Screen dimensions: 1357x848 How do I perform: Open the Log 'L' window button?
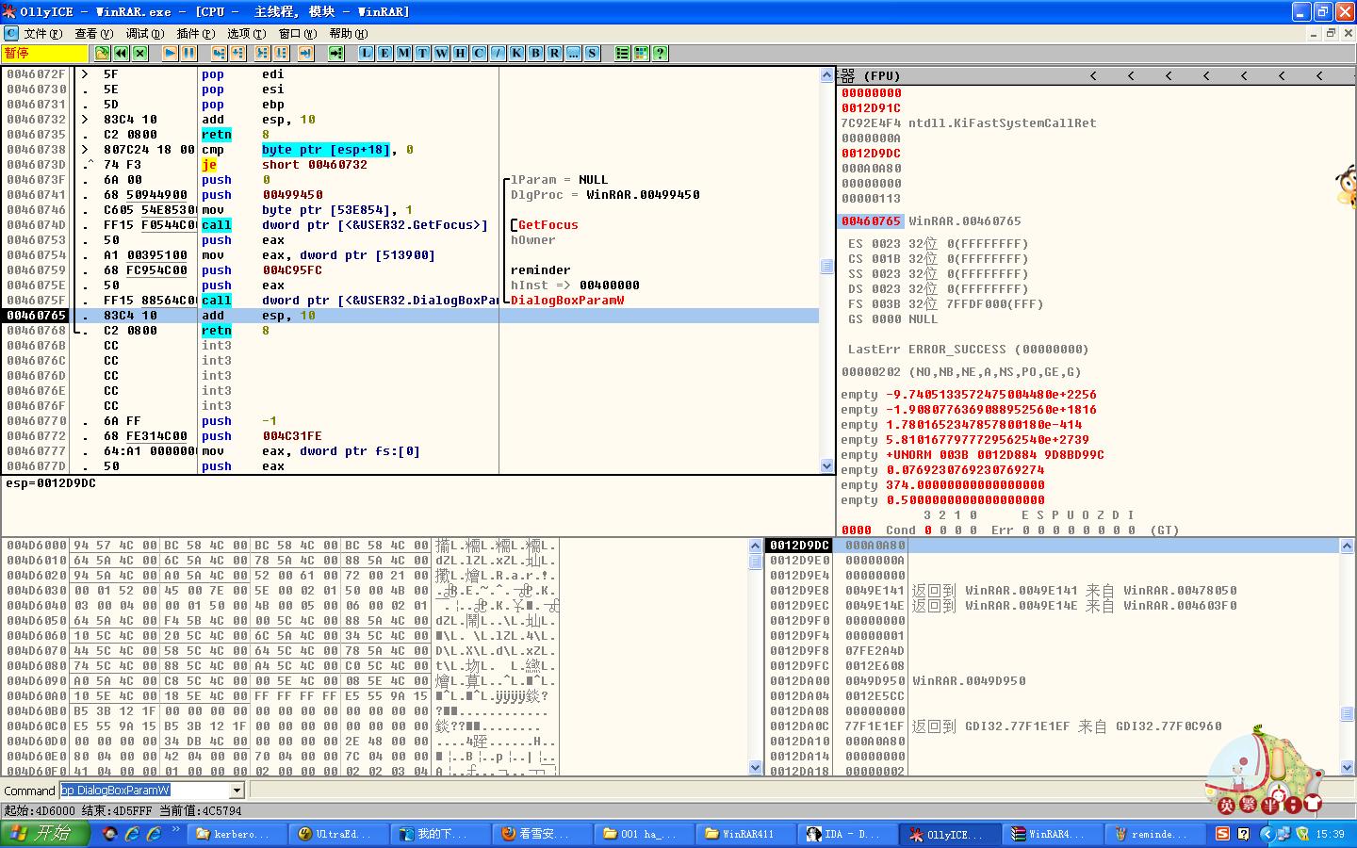click(366, 54)
